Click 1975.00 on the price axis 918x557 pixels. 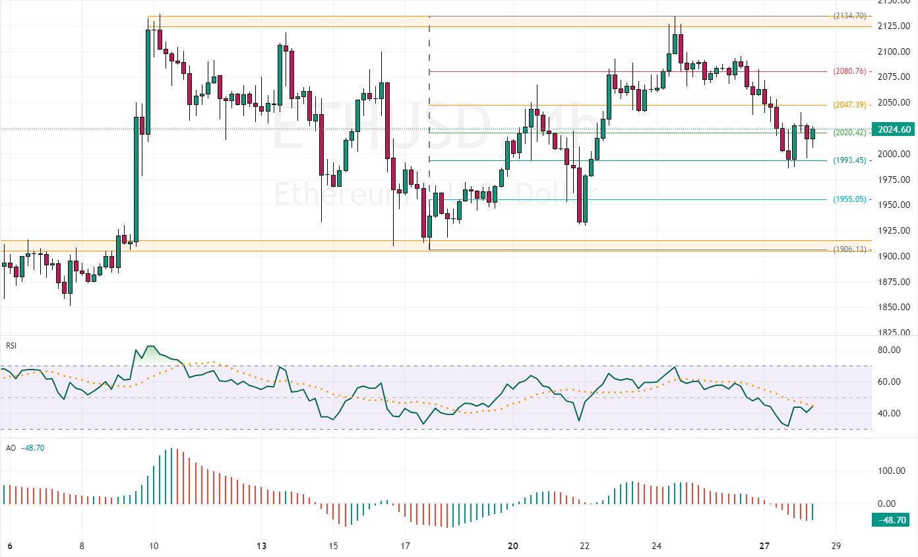point(894,180)
